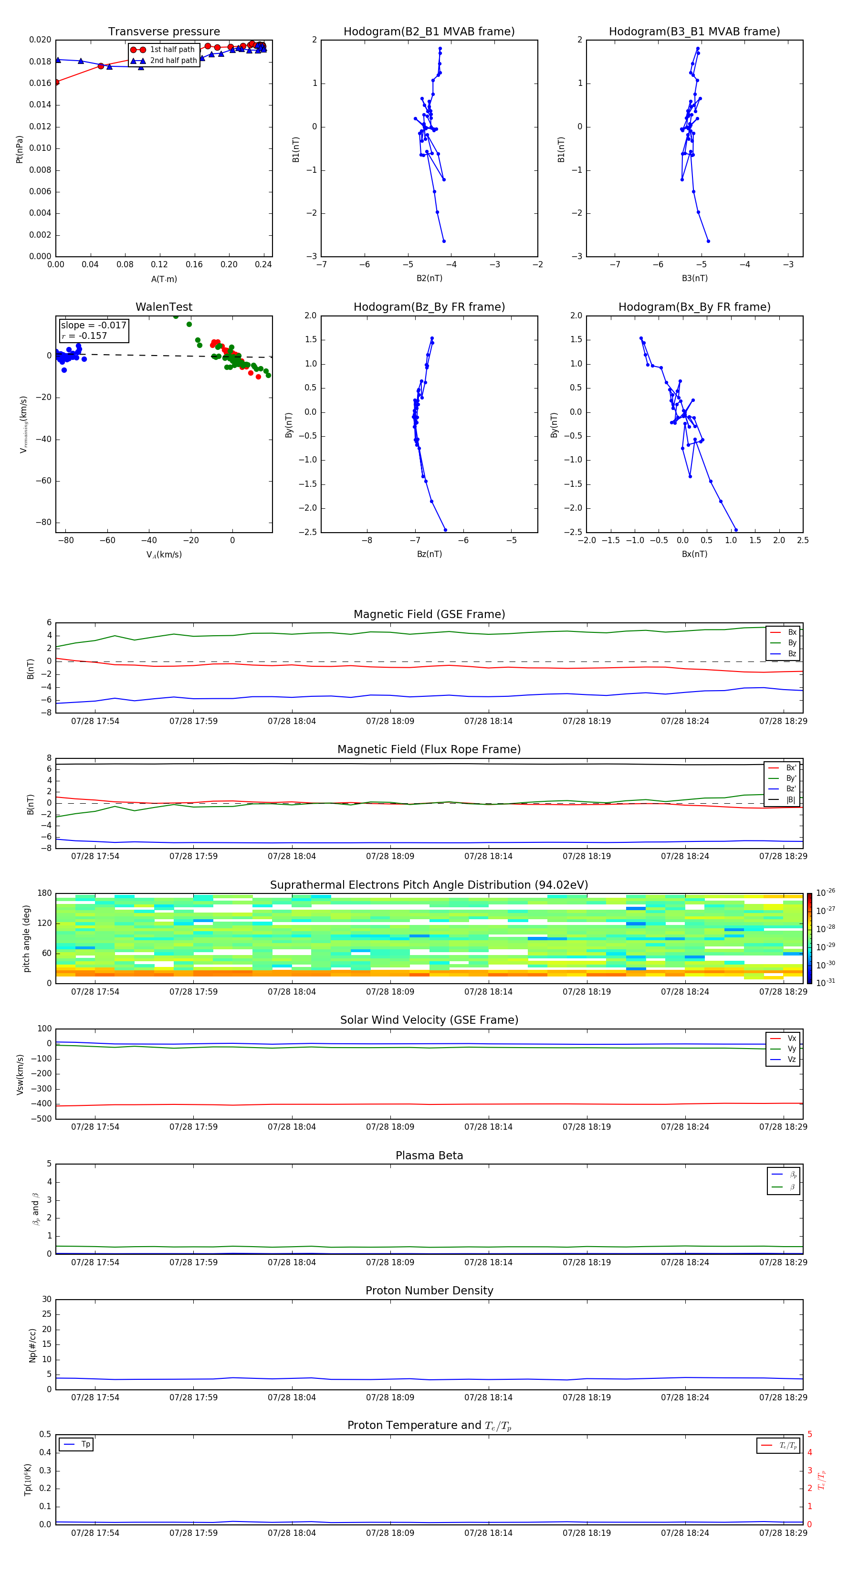The image size is (859, 1575).
Task: Click the 'Transverse pressure' plot title
Action: (x=164, y=32)
